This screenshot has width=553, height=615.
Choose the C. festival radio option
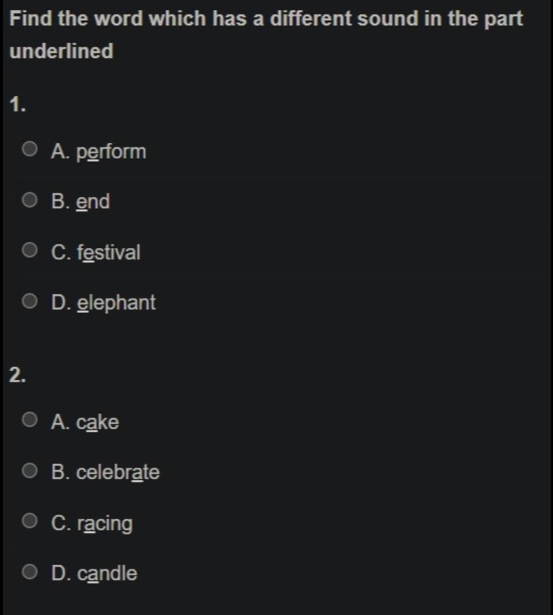30,250
